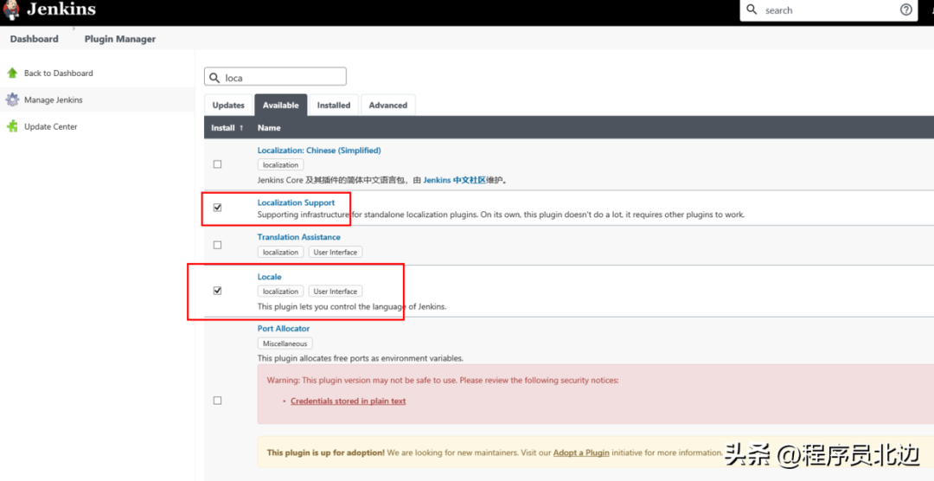Open Localization: Chinese (Simplified) plugin link
This screenshot has height=481, width=934.
pyautogui.click(x=319, y=151)
